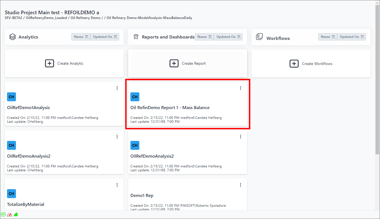Open options menu for OilRefDemo1Analysis card
The height and width of the screenshot is (219, 380).
117,88
